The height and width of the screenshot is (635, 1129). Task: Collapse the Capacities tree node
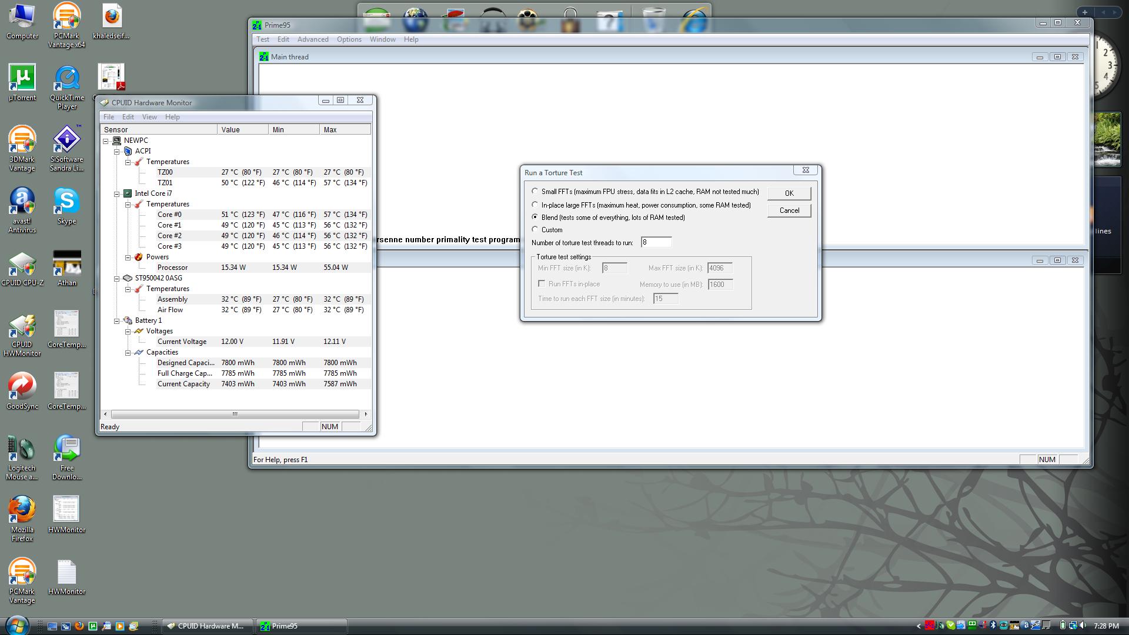pyautogui.click(x=128, y=352)
